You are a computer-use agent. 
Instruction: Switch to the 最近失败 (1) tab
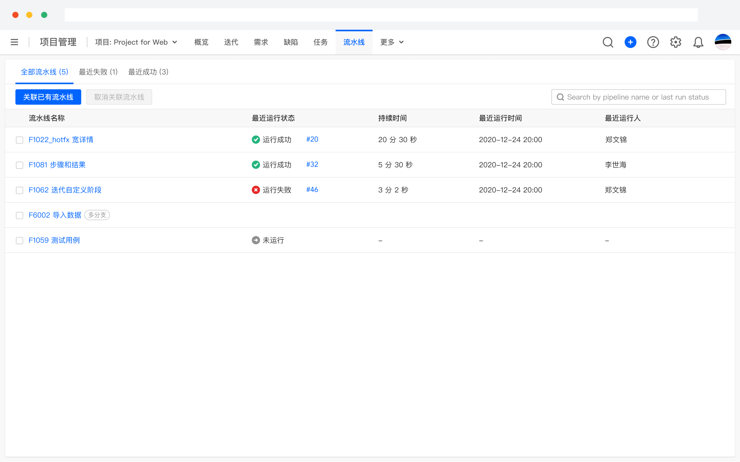[98, 72]
